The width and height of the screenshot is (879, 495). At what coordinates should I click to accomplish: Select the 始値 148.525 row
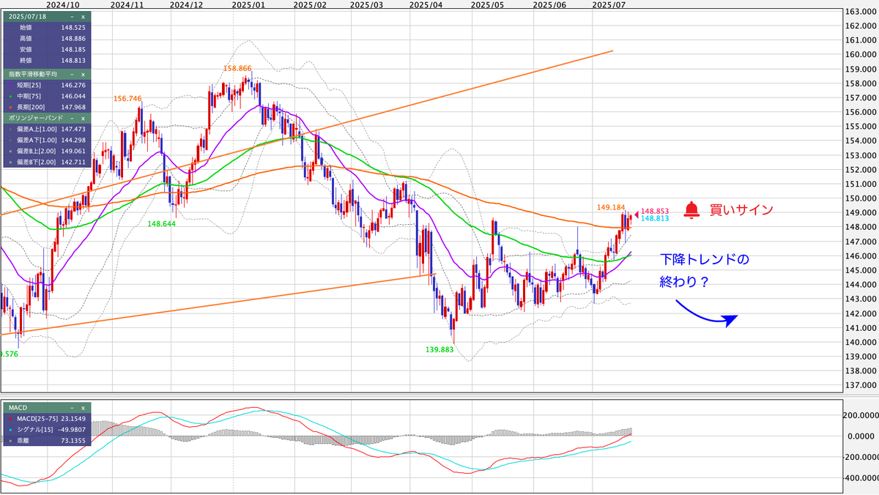click(46, 27)
